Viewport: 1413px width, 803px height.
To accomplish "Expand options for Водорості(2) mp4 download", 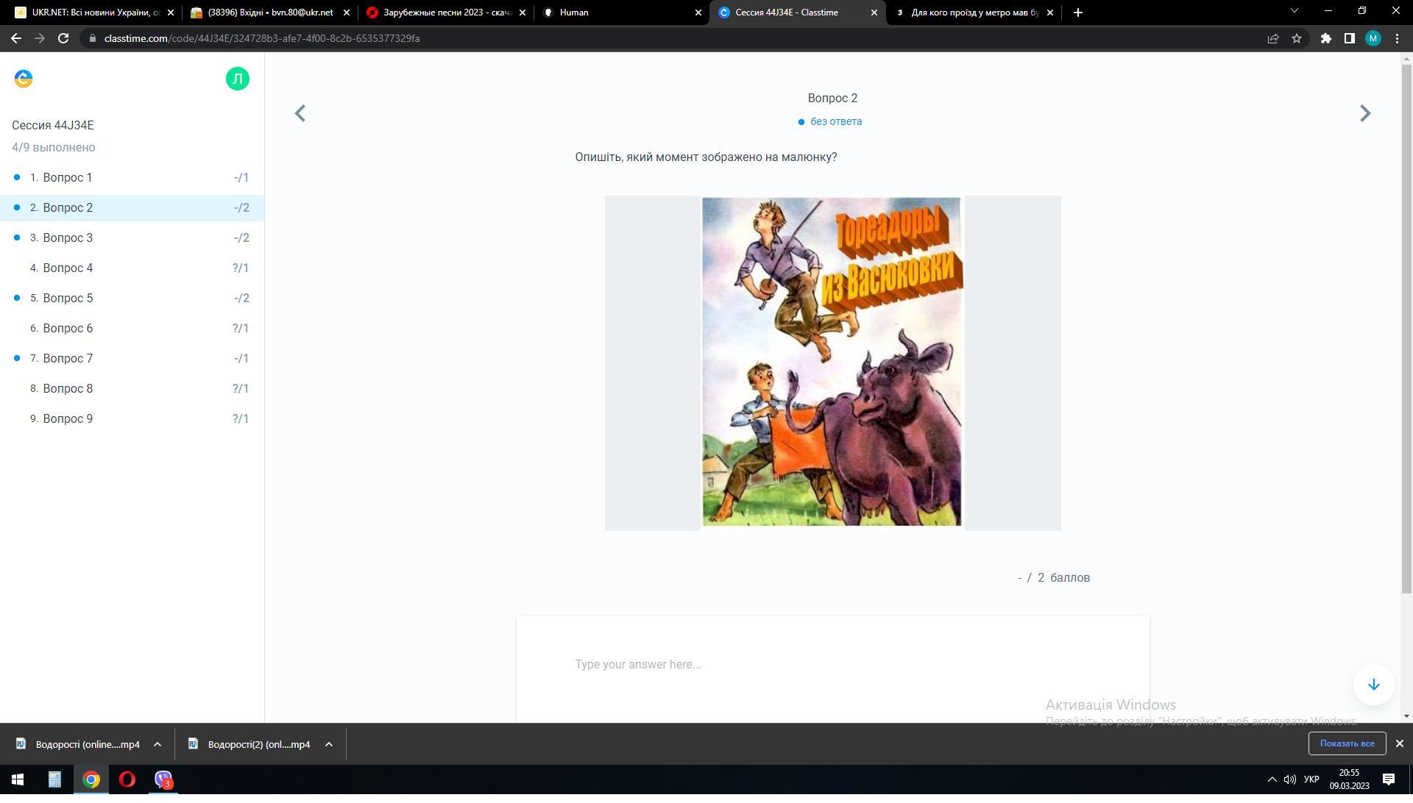I will click(329, 744).
